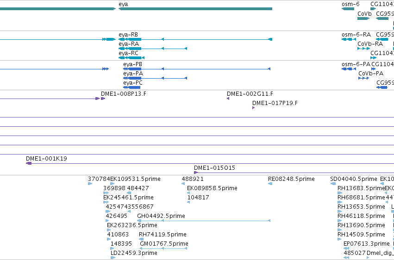The image size is (394, 260).
Task: Select the CoVb gene arrow
Action: (363, 19)
